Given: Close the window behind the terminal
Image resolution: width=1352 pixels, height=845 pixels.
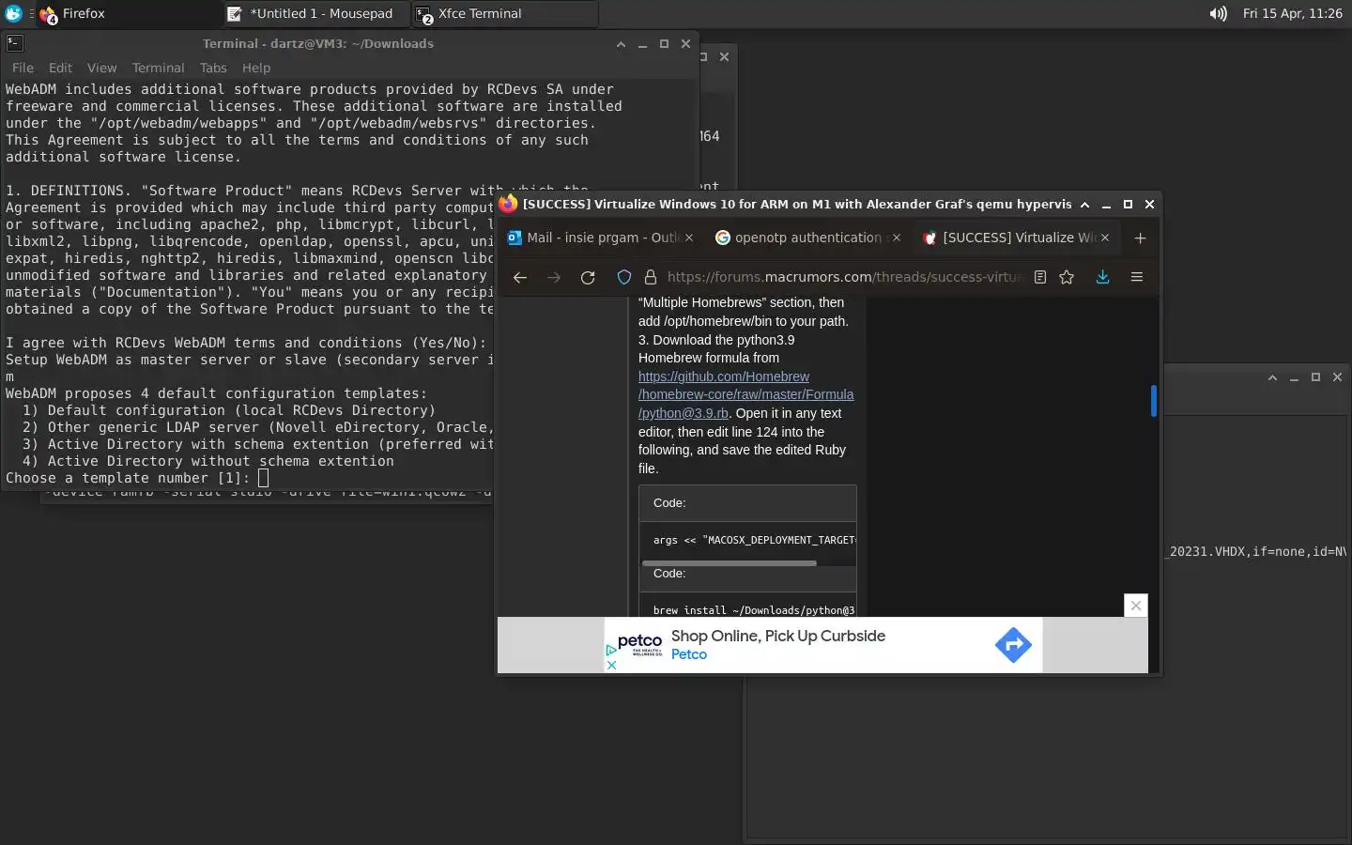Looking at the screenshot, I should pyautogui.click(x=724, y=56).
